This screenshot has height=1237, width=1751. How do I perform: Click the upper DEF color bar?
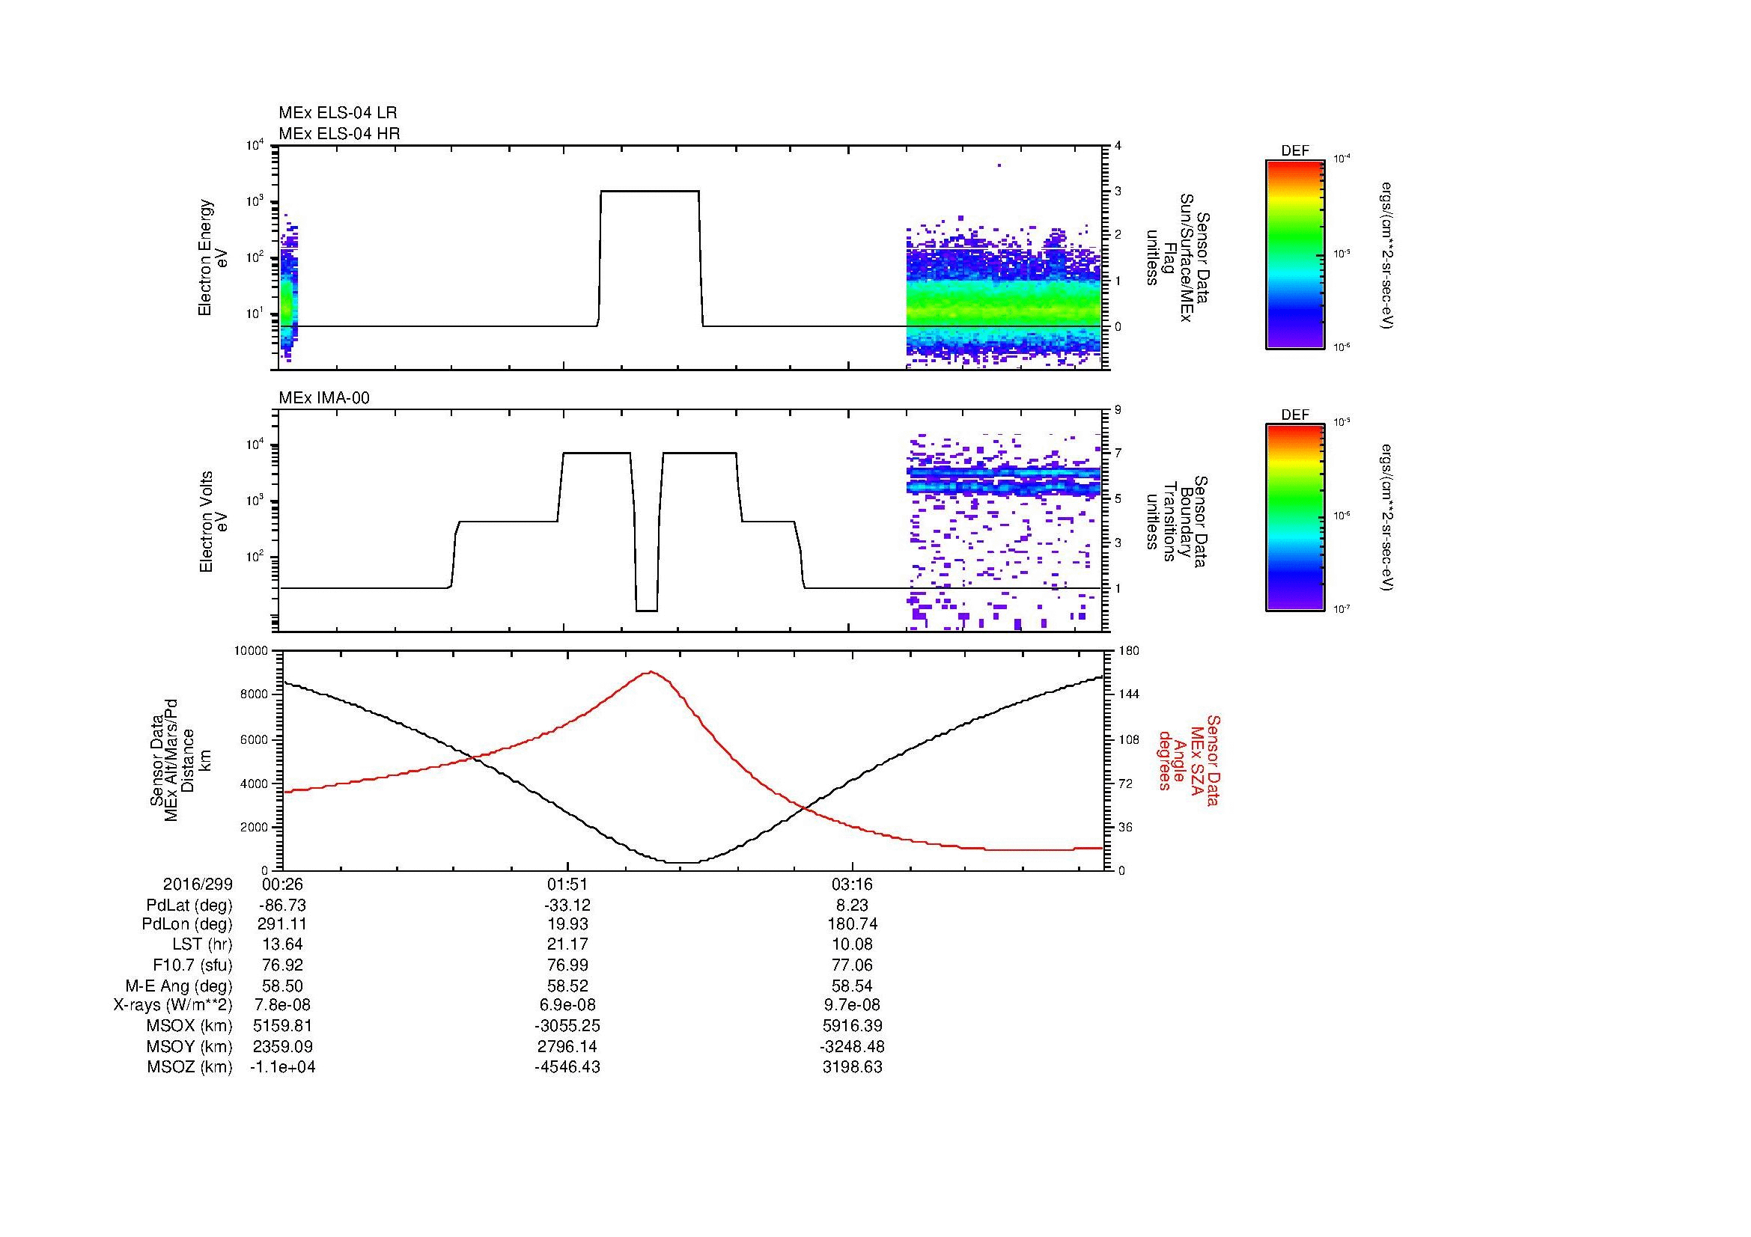(x=1295, y=254)
